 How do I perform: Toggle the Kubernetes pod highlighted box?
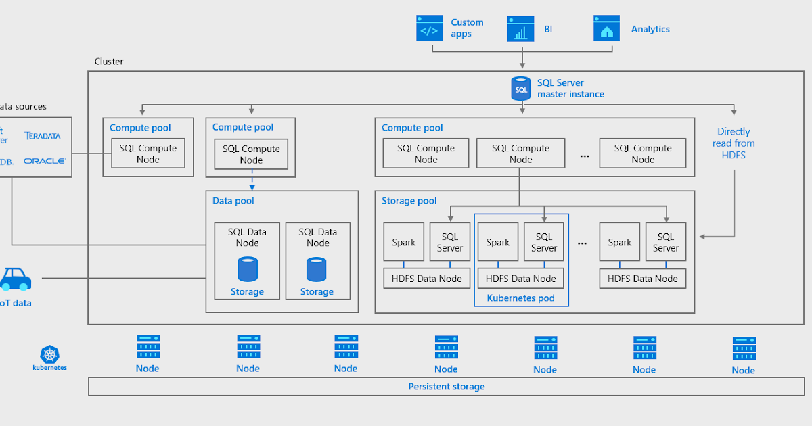(521, 298)
